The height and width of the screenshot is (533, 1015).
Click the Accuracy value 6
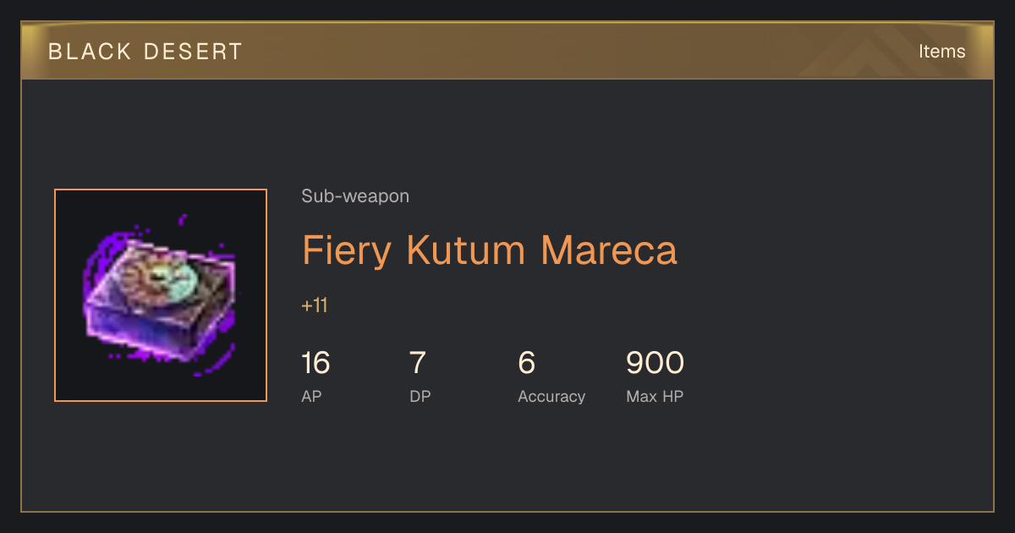(x=527, y=363)
